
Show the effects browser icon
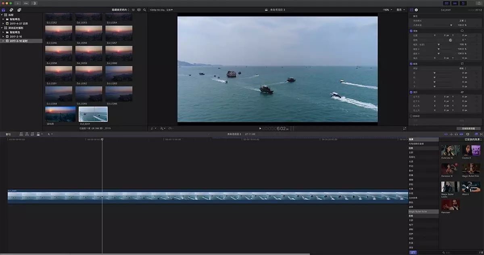click(x=476, y=134)
